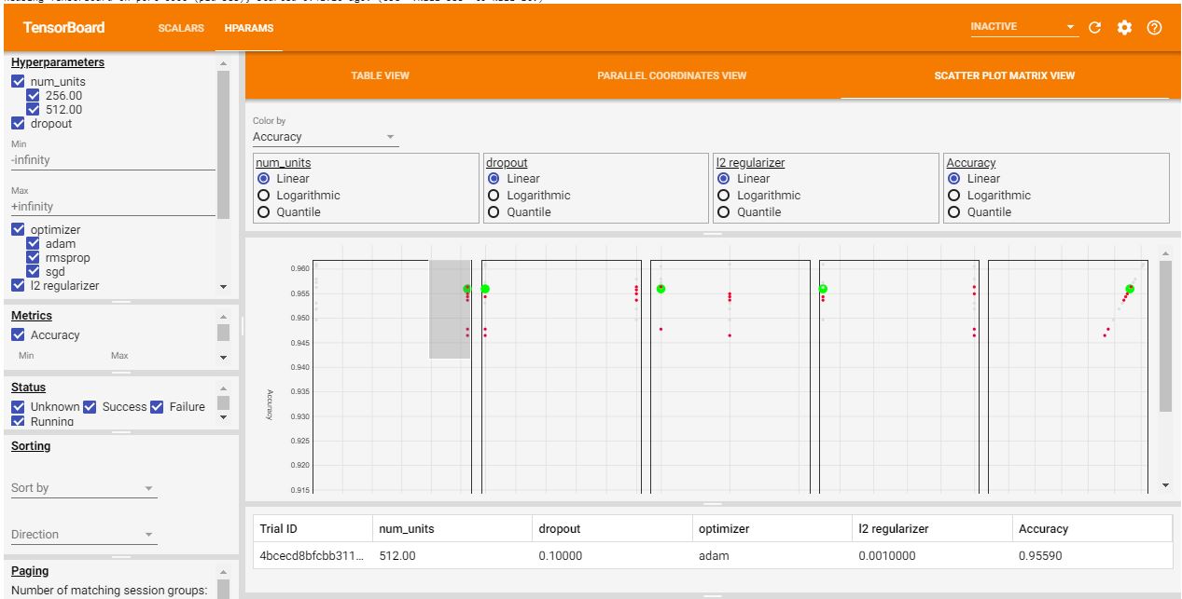Select Quantile scale for Accuracy

(x=954, y=212)
